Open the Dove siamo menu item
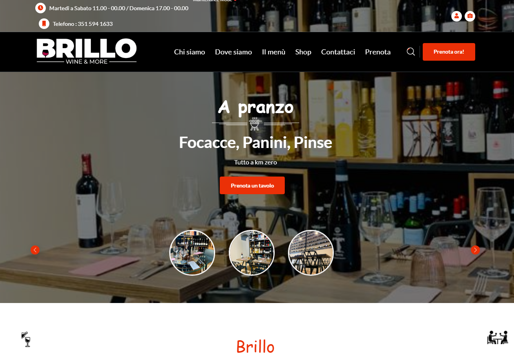Viewport: 514px width, 359px height. [x=233, y=52]
